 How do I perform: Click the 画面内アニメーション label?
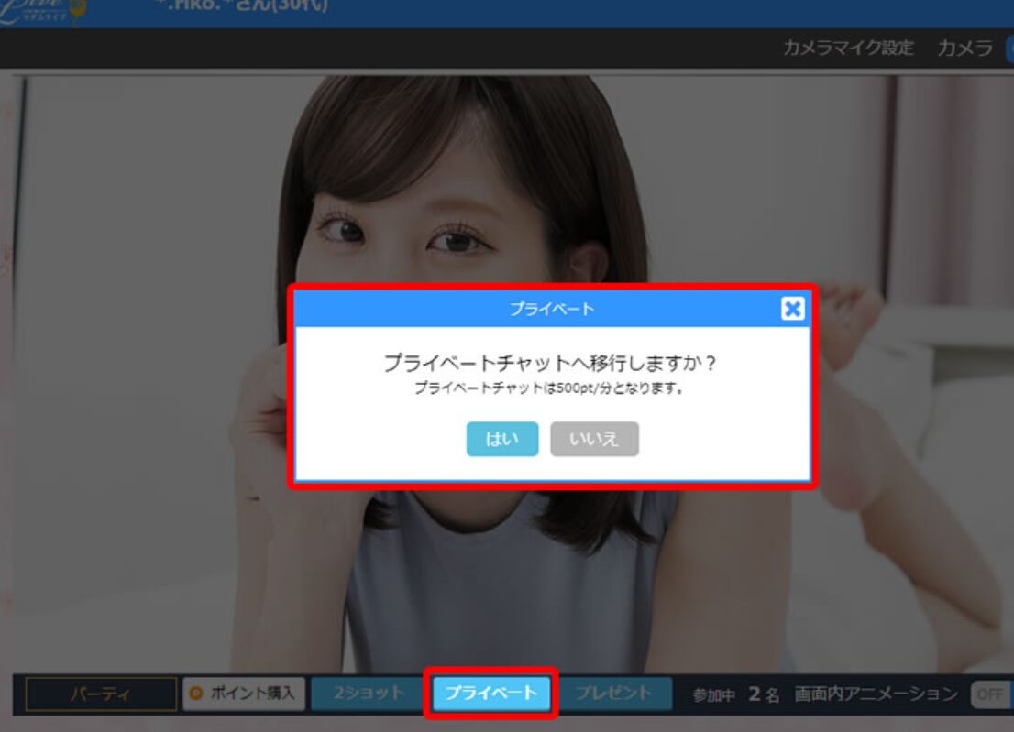[x=876, y=694]
